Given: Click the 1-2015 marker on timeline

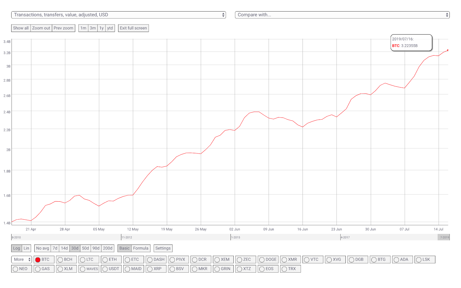Looking at the screenshot, I should click(x=236, y=238).
